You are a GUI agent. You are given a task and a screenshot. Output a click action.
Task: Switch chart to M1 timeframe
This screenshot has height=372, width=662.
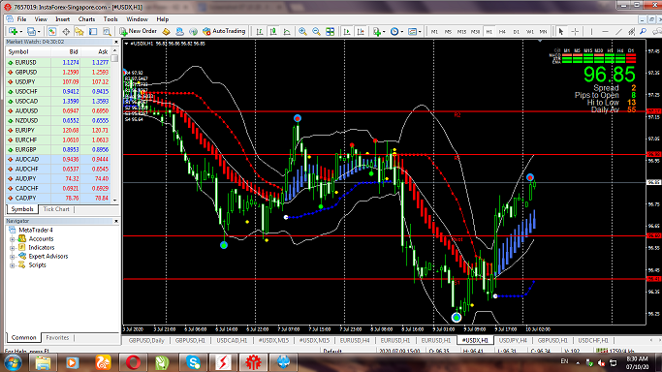434,32
